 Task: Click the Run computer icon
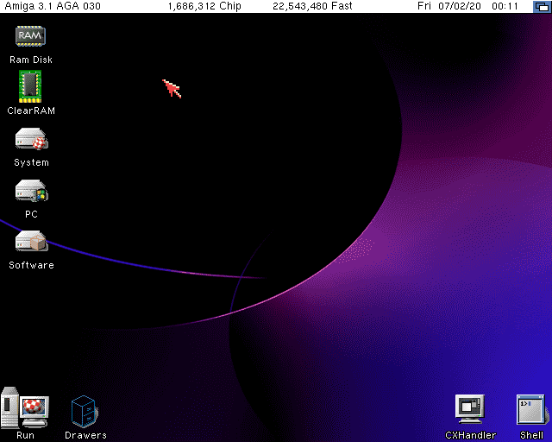[x=25, y=407]
